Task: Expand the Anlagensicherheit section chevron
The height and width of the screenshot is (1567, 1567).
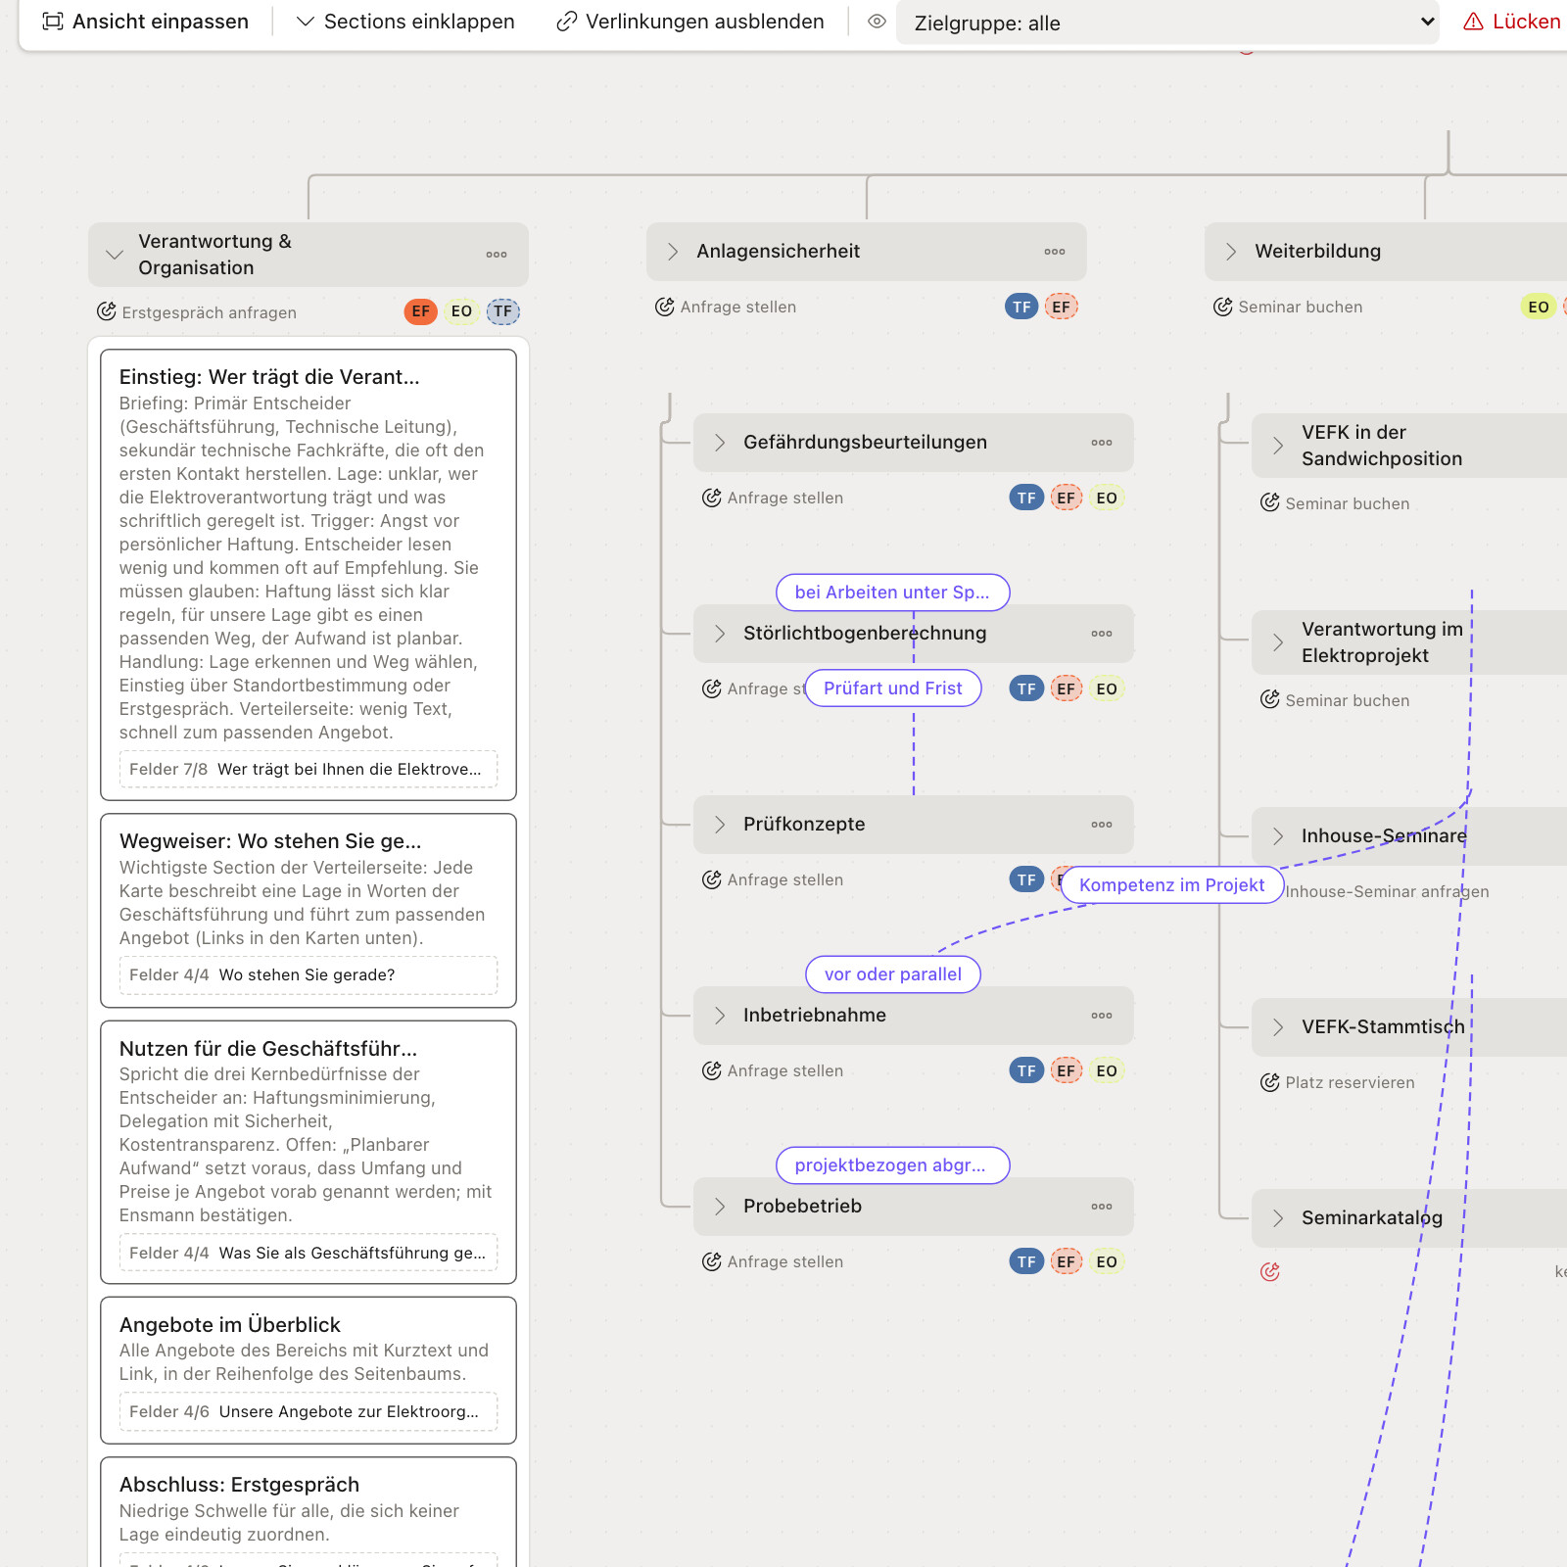Action: [673, 252]
